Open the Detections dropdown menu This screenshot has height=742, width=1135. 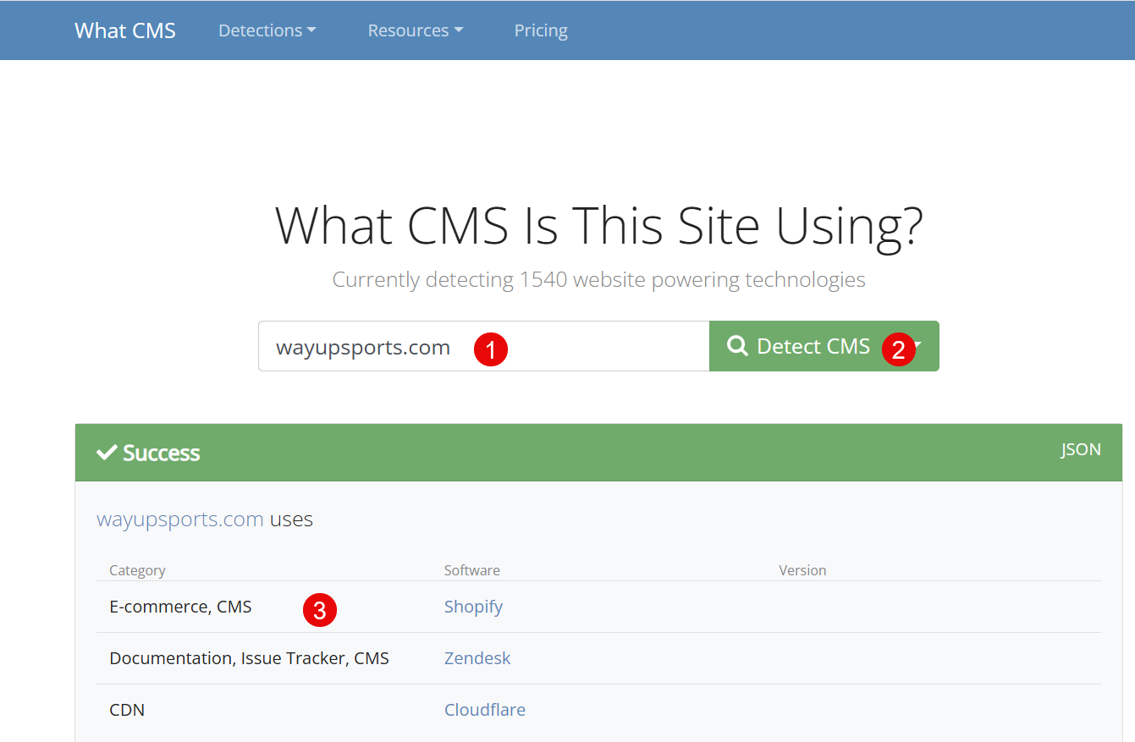[x=267, y=30]
